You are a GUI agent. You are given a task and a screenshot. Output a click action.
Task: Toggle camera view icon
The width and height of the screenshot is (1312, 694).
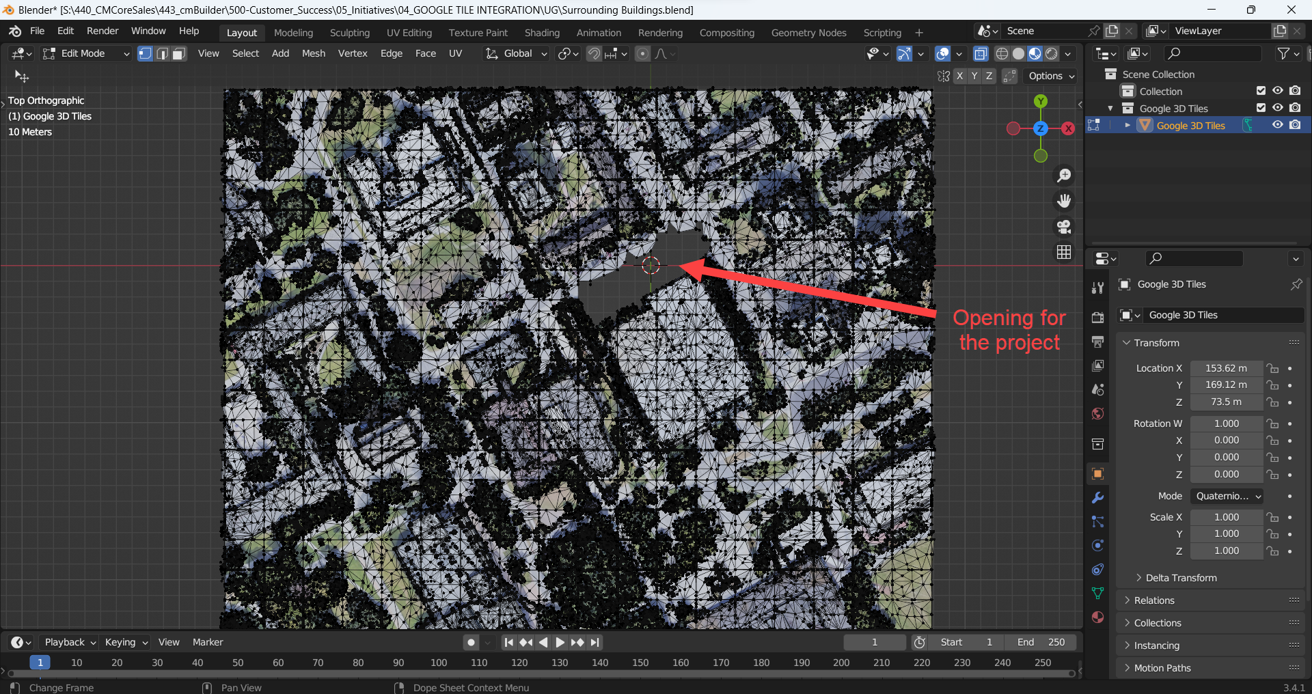pos(1064,226)
